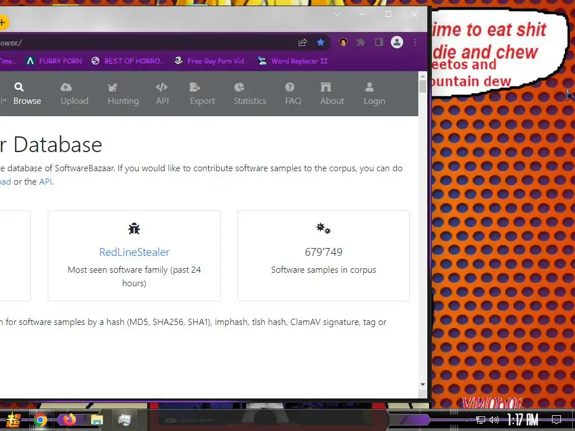This screenshot has height=431, width=575.
Task: Click the About building icon
Action: 326,87
